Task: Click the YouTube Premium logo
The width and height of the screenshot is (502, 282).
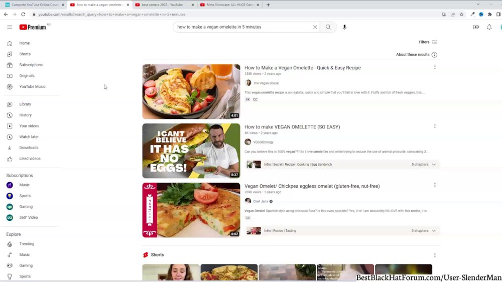Action: tap(33, 27)
